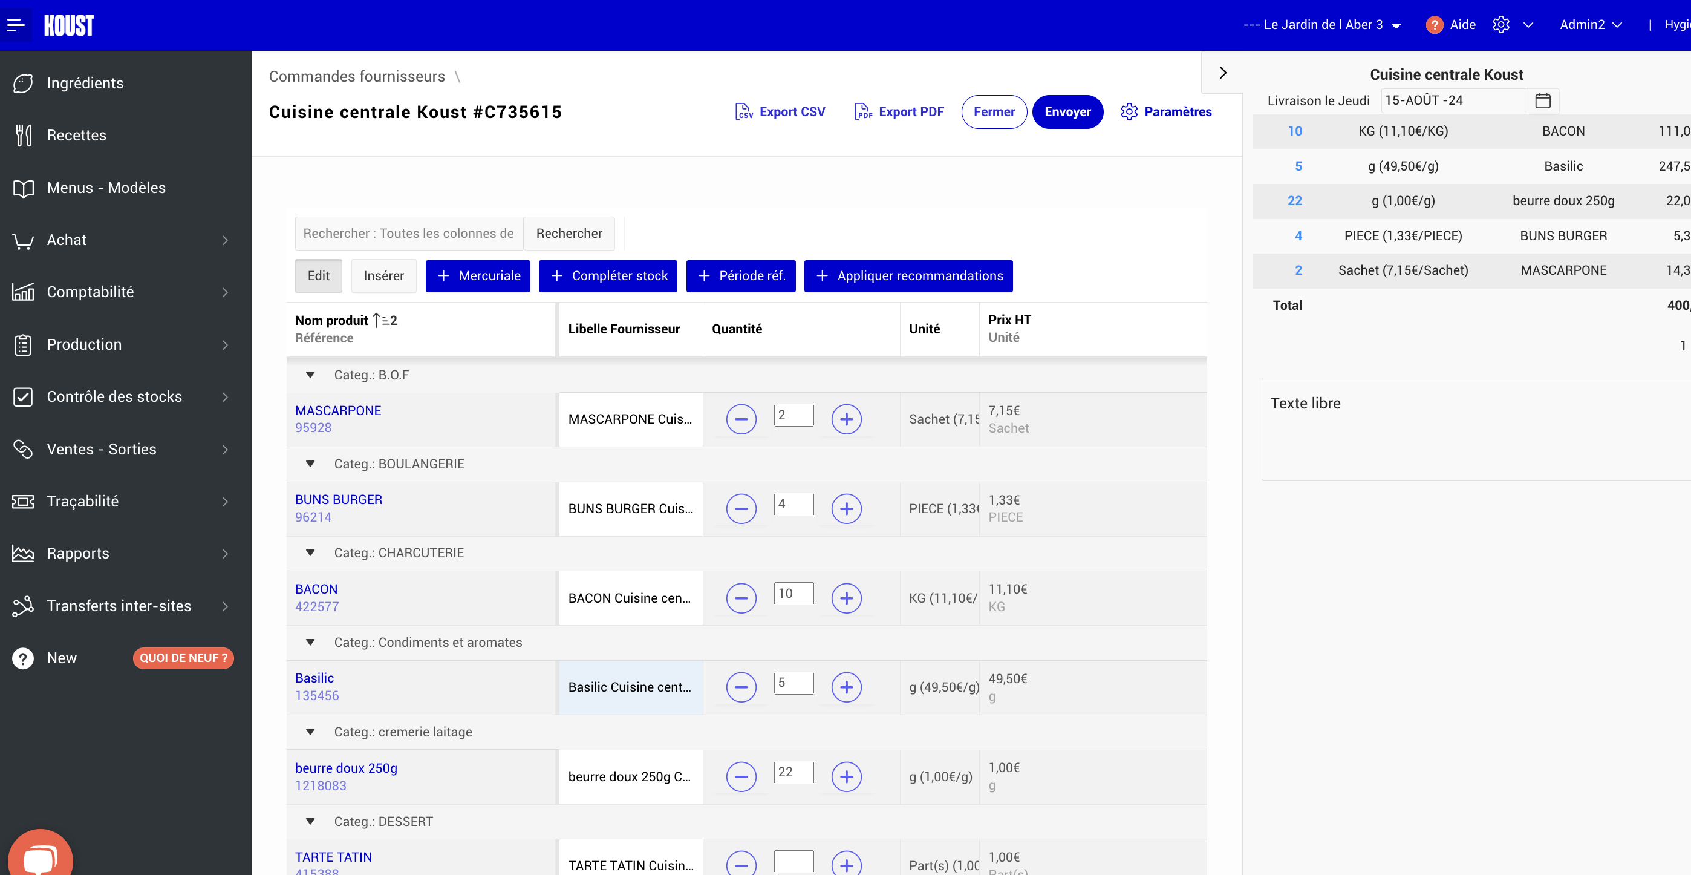The width and height of the screenshot is (1691, 875).
Task: Collapse the Categ.: CHARCUTERIE group
Action: point(310,553)
